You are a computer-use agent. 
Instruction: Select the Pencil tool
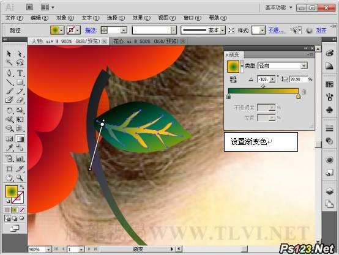(x=20, y=91)
